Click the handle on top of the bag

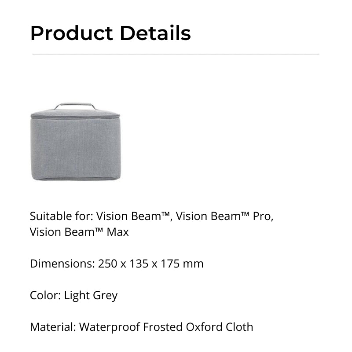coord(75,106)
